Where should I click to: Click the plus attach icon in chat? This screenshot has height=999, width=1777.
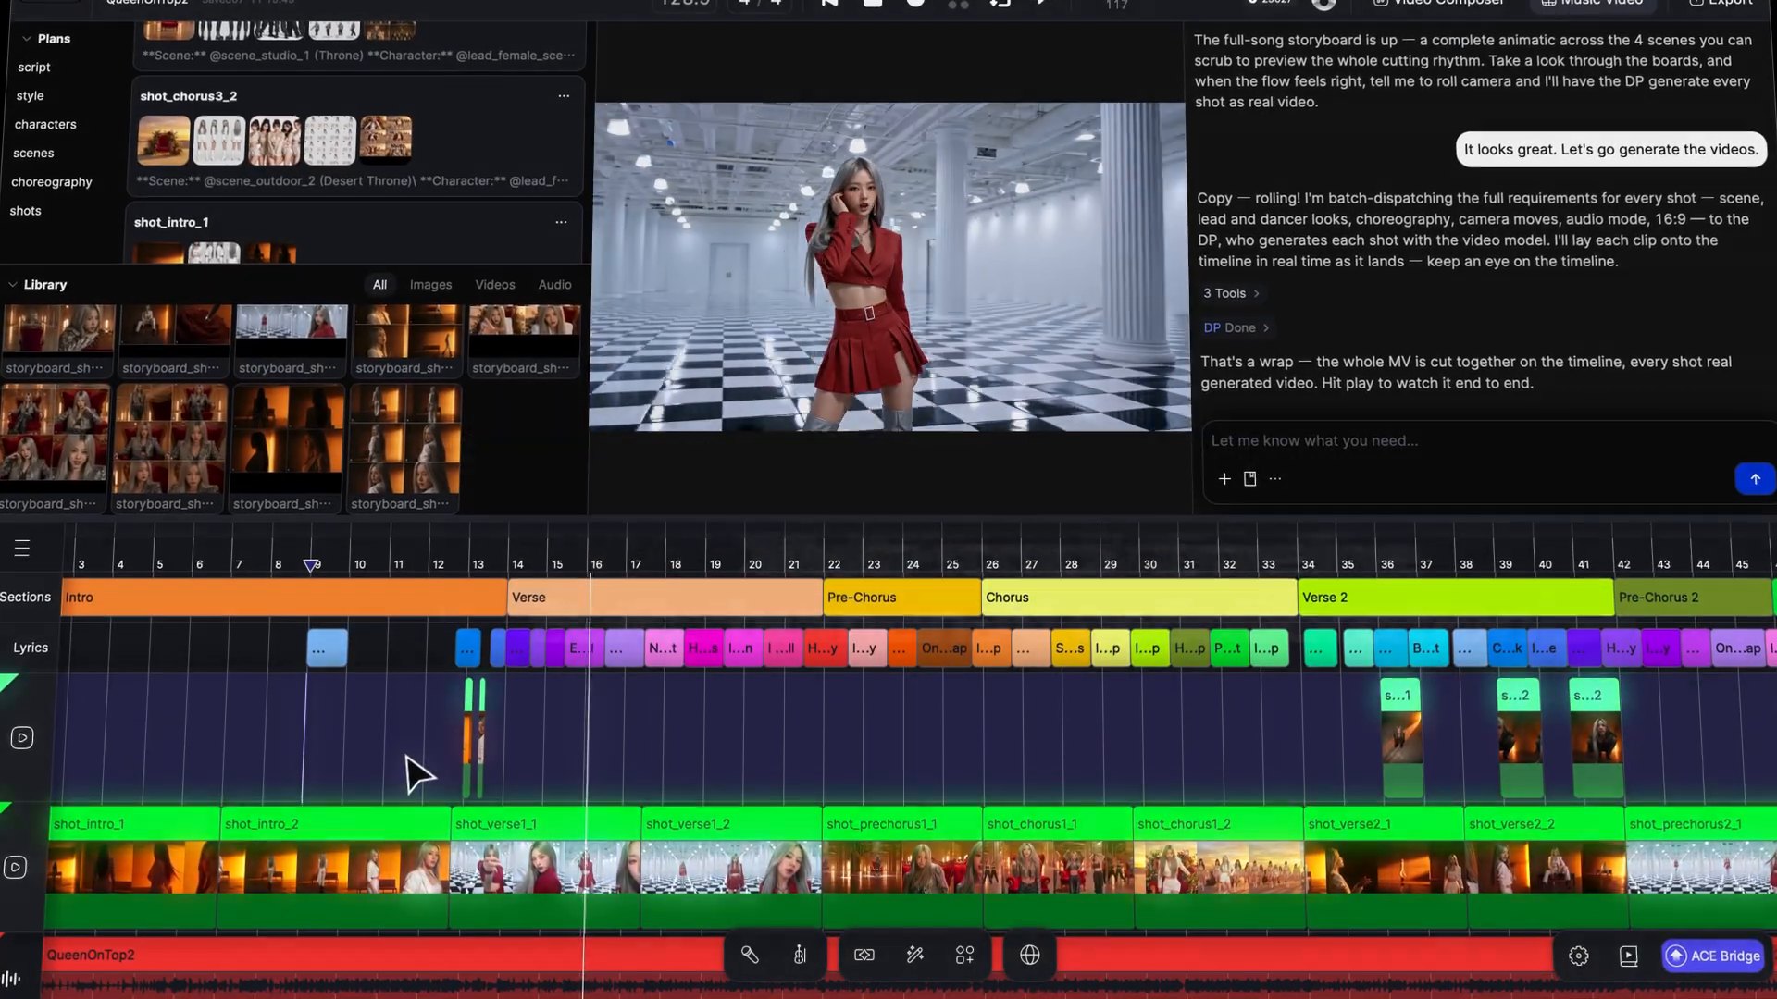1224,478
